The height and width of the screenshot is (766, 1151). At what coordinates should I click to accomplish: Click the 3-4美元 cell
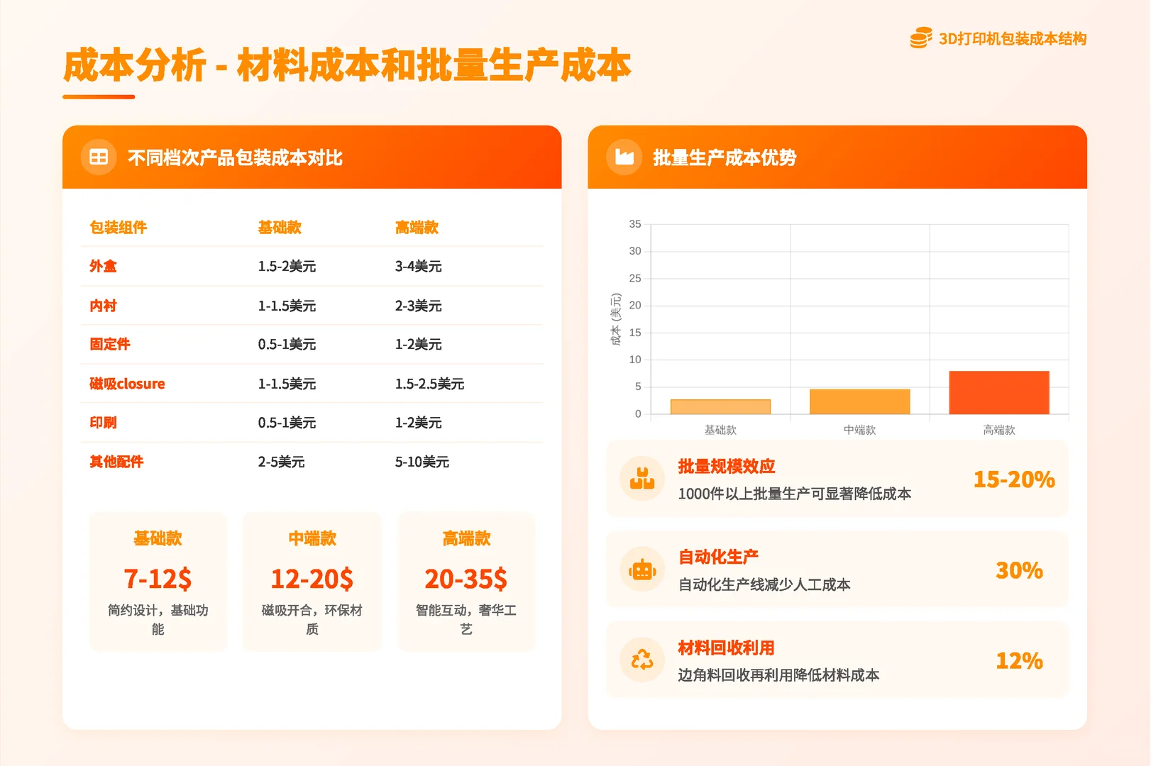[x=418, y=267]
